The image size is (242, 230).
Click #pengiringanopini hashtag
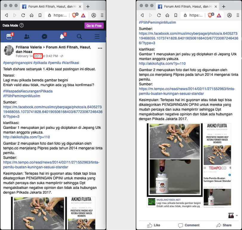(18, 63)
